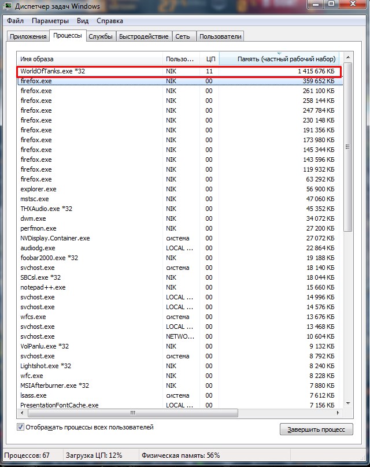The image size is (370, 467).
Task: Select the audiodg.exe process row
Action: [179, 248]
